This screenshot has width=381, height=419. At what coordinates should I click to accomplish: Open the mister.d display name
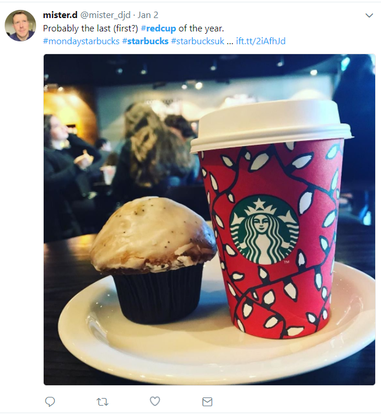click(60, 15)
